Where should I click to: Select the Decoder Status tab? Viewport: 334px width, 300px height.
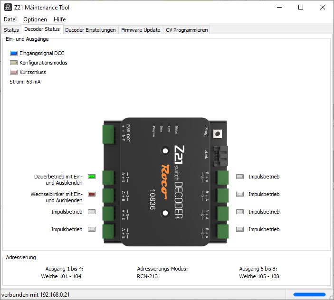[x=42, y=29]
